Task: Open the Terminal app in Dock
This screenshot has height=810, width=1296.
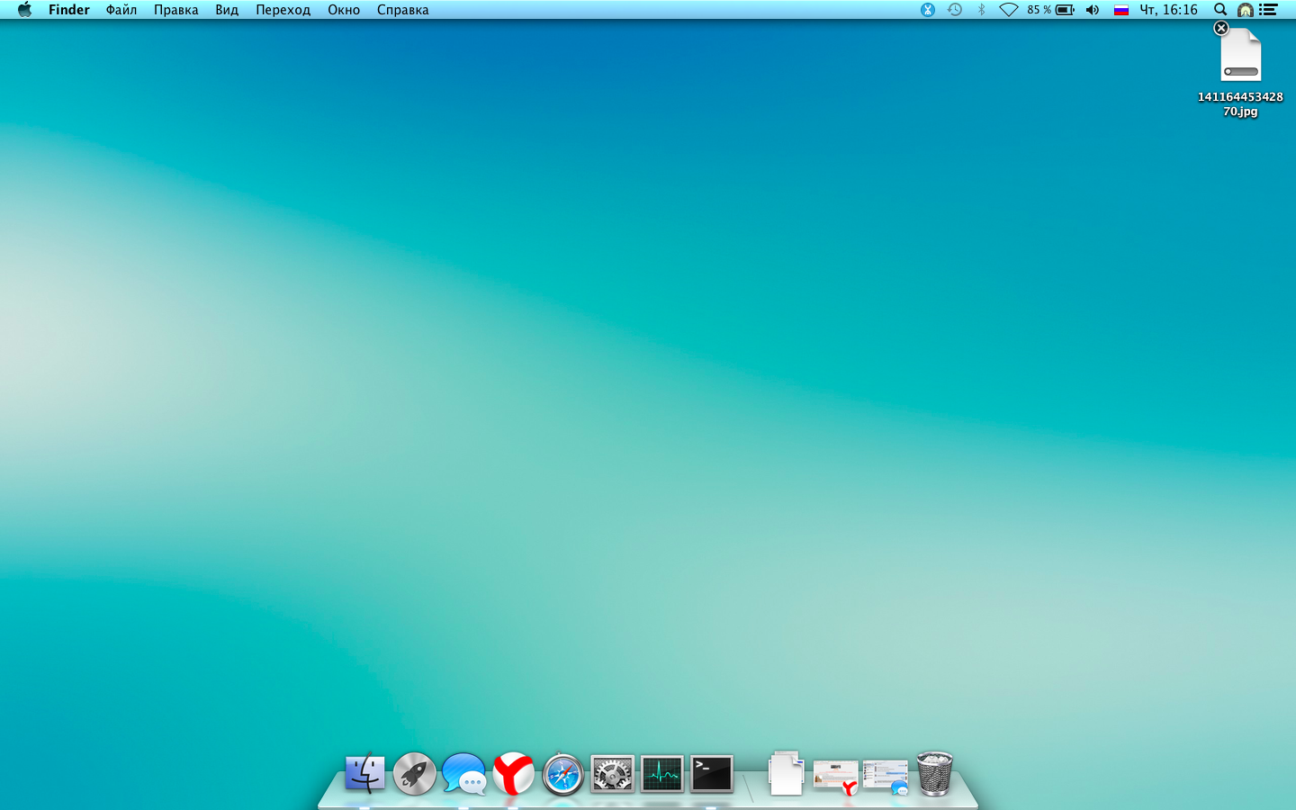Action: coord(711,774)
